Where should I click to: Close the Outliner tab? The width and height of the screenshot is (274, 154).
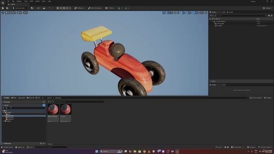point(224,12)
